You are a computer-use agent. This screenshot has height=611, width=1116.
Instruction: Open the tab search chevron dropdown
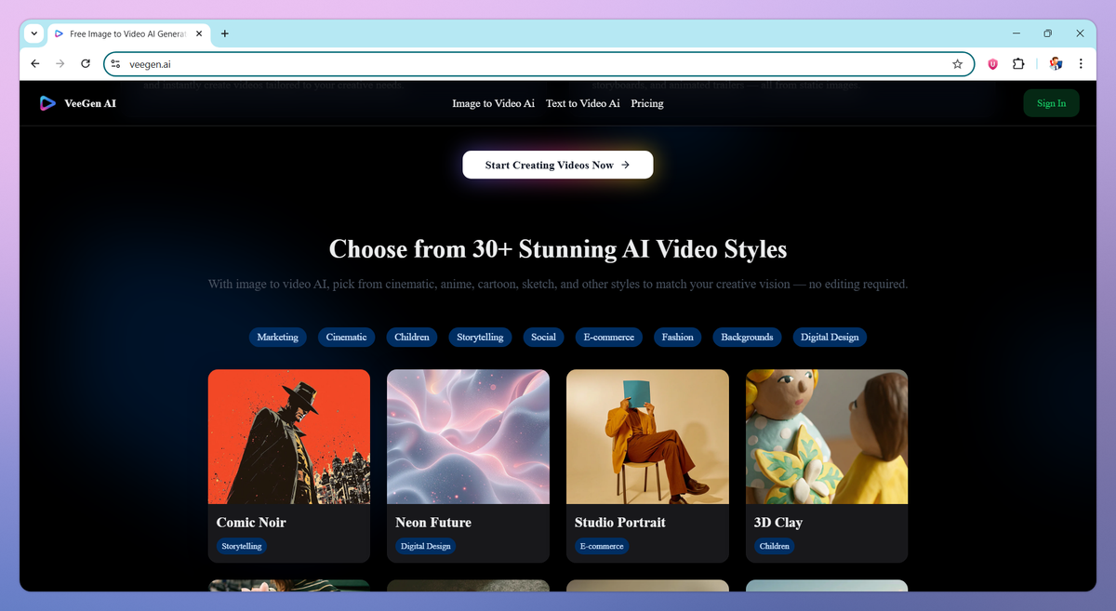[33, 33]
